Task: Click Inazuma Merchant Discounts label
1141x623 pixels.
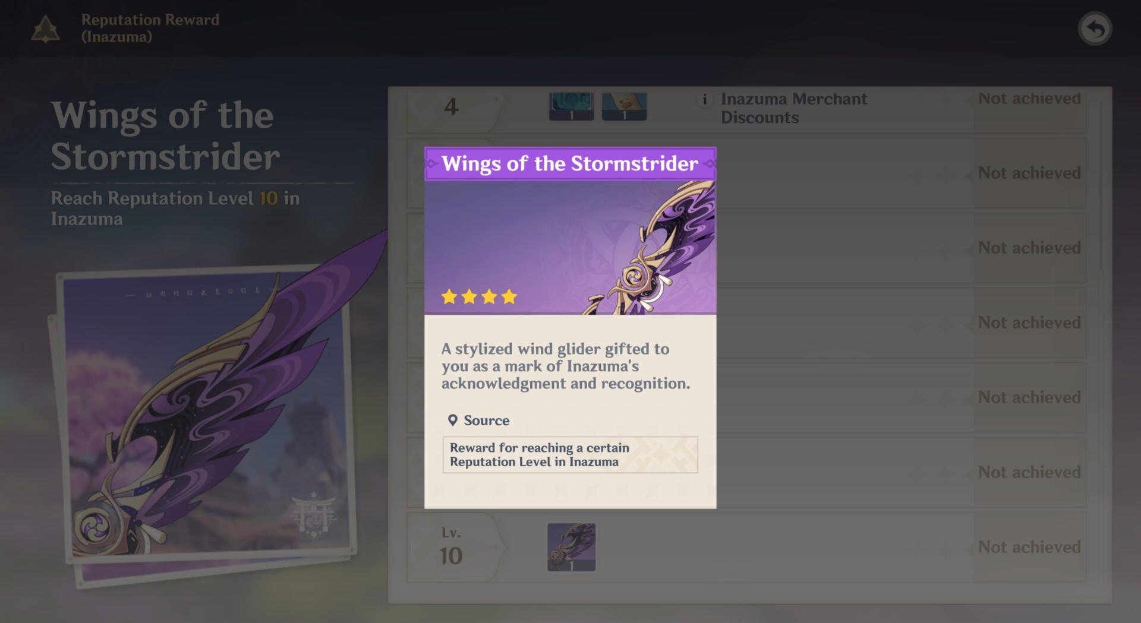Action: (794, 108)
